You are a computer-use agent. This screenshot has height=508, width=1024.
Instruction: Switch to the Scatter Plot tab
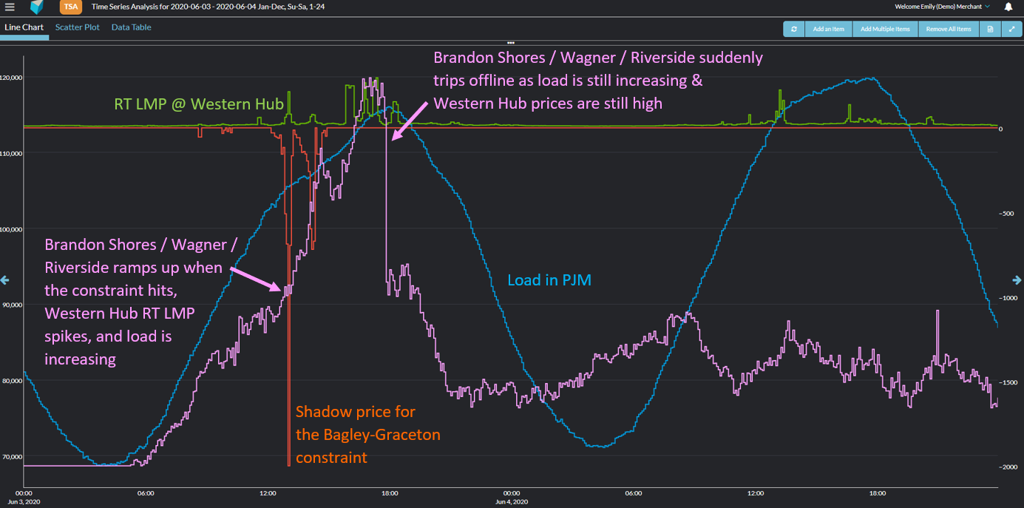(78, 27)
